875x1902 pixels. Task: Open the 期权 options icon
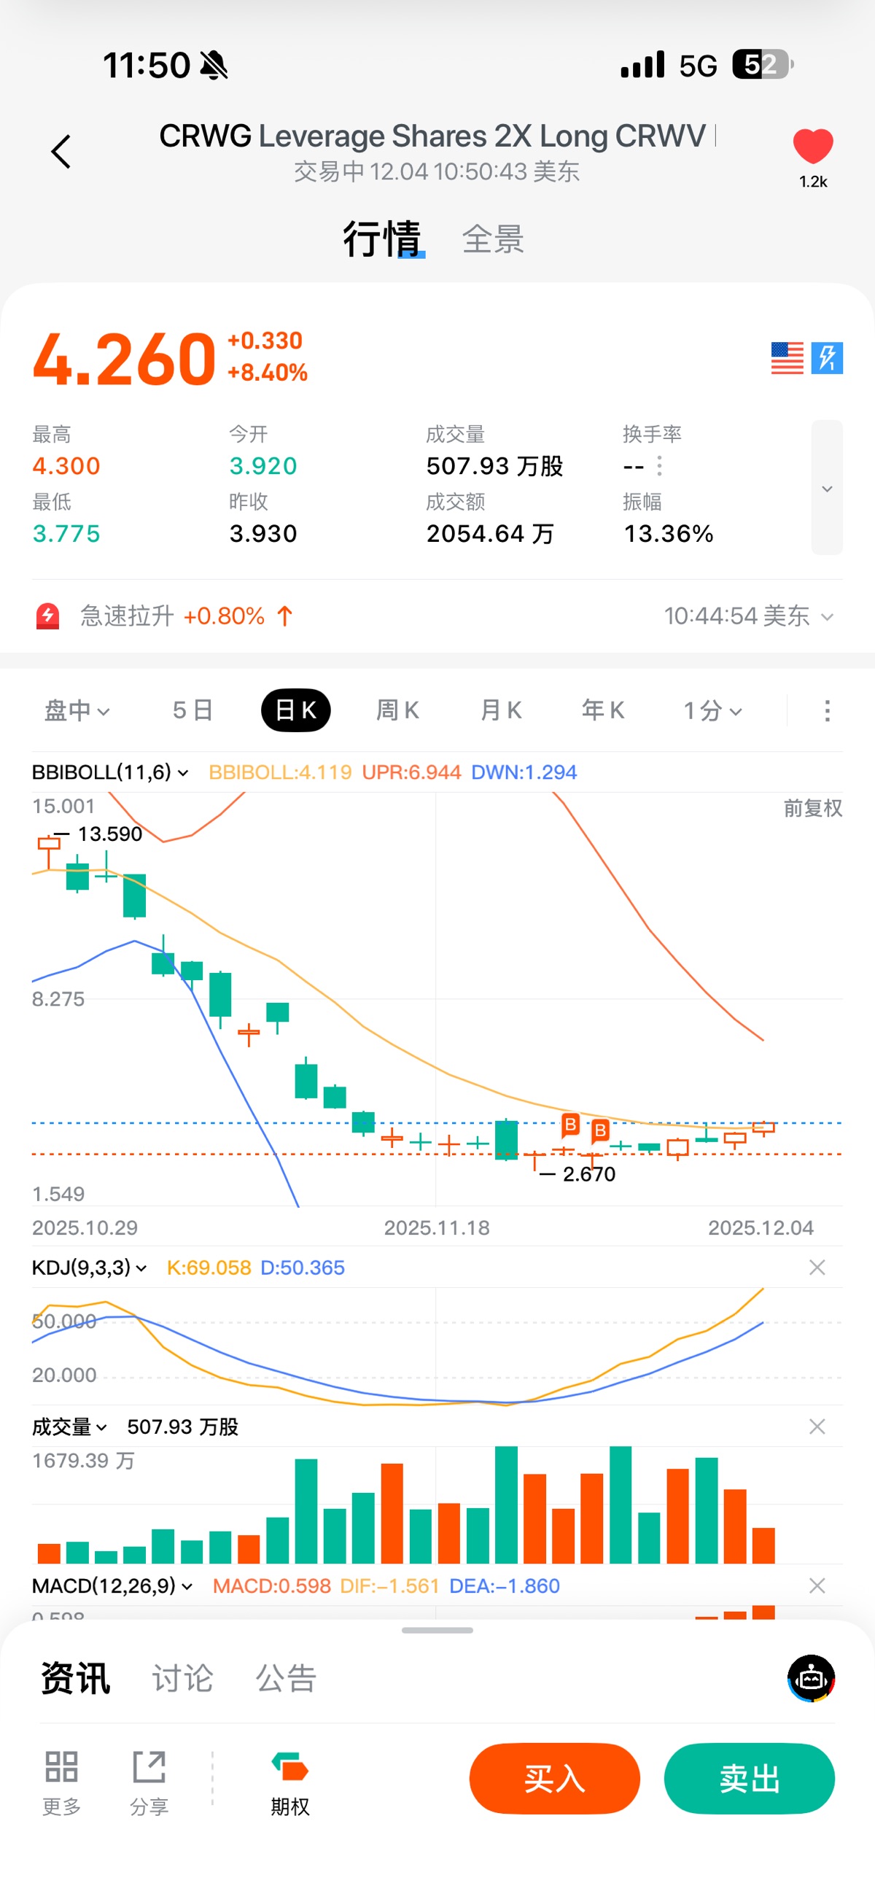(289, 1767)
